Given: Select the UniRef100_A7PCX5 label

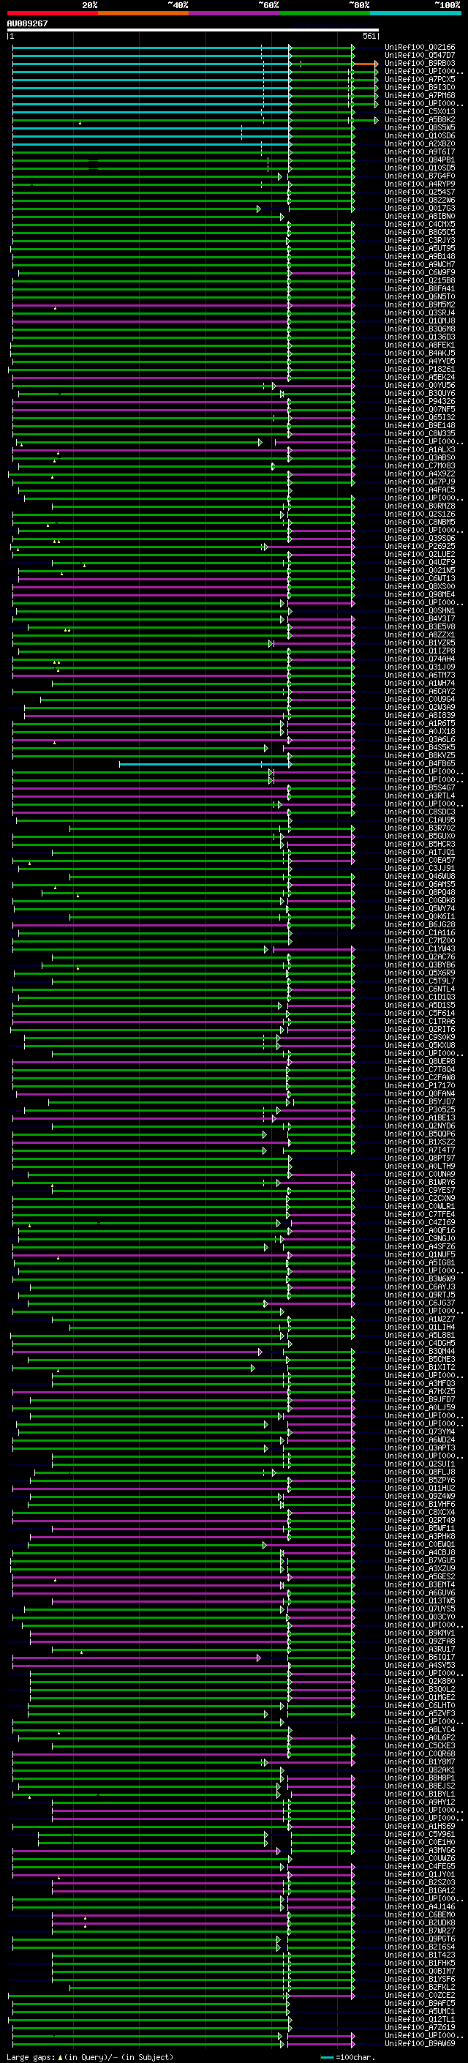Looking at the screenshot, I should [420, 80].
